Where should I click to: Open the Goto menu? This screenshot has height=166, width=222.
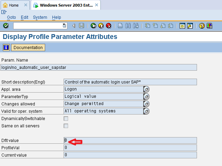(11, 17)
